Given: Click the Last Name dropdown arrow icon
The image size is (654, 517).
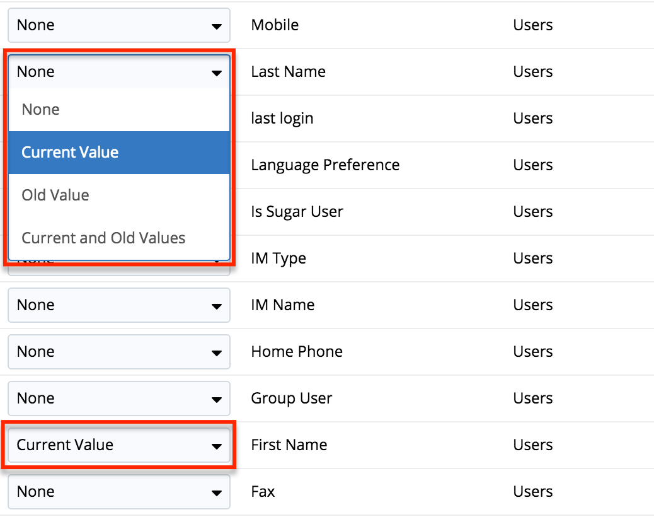Looking at the screenshot, I should point(217,73).
